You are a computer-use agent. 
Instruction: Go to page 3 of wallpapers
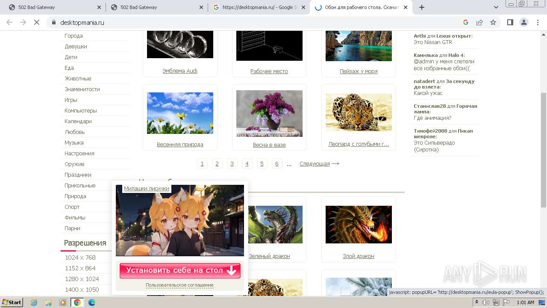click(x=232, y=163)
